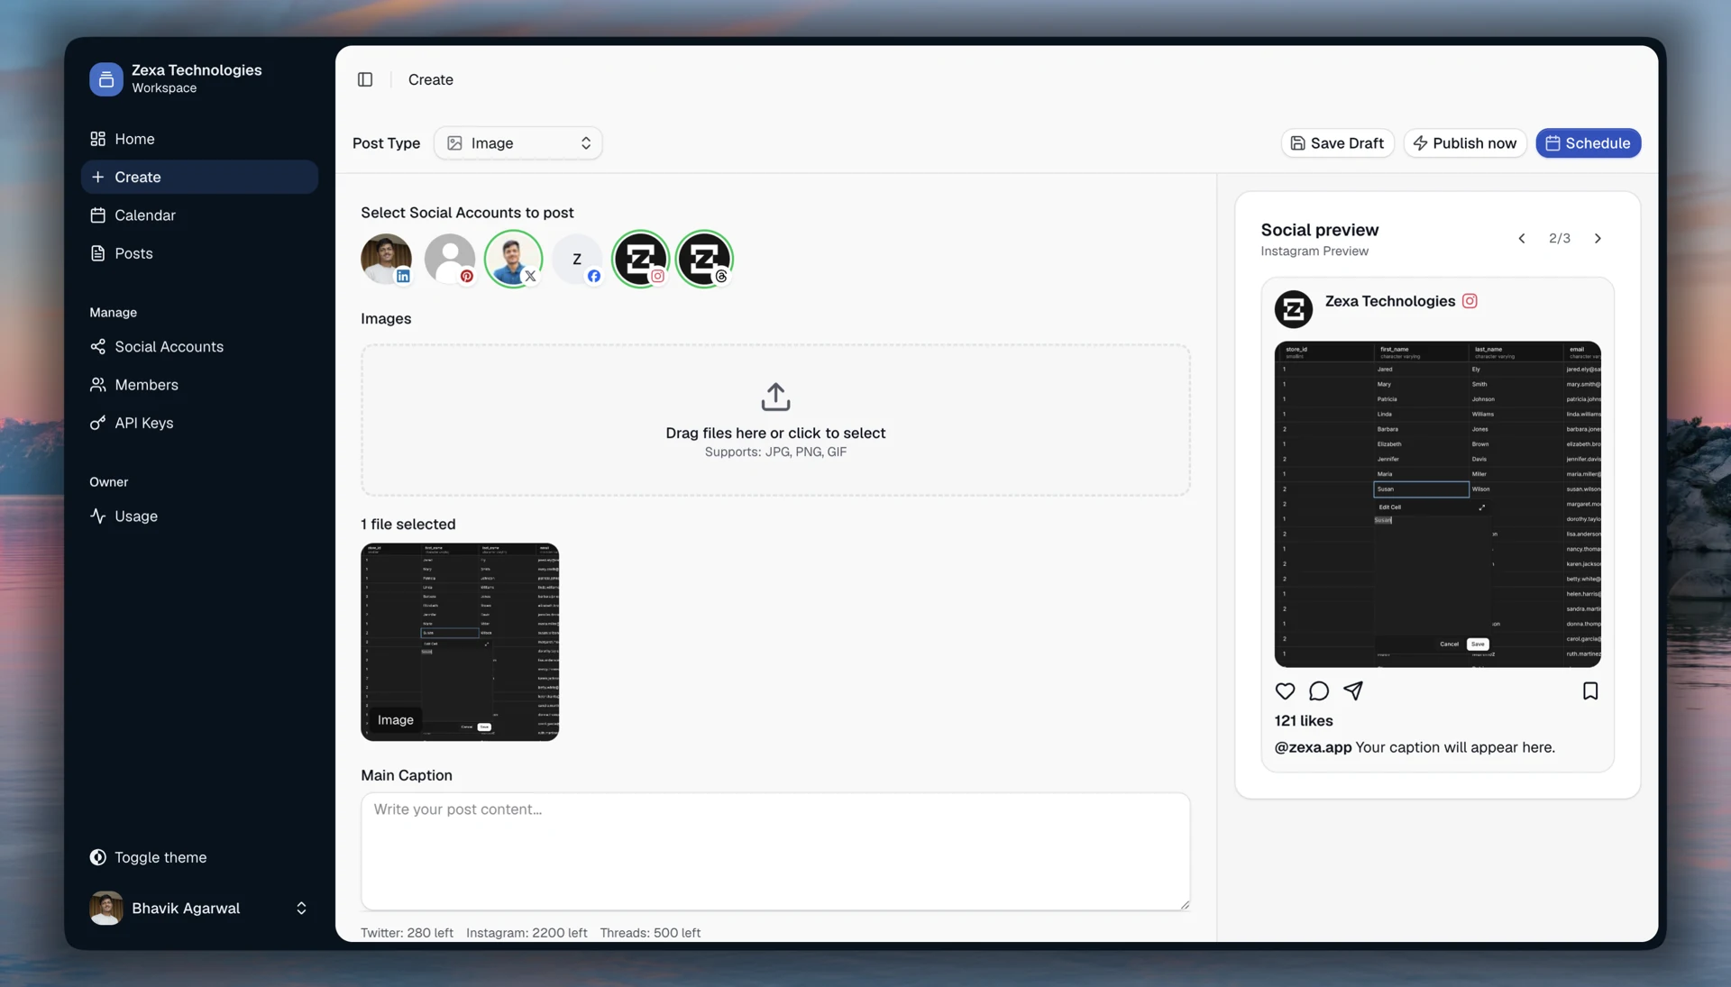
Task: Toggle theme in the sidebar
Action: point(149,857)
